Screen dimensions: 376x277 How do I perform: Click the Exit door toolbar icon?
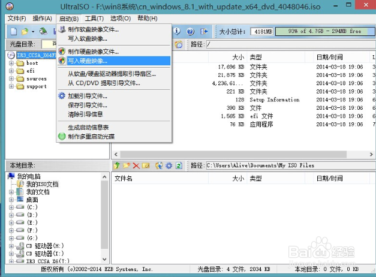[x=204, y=31]
